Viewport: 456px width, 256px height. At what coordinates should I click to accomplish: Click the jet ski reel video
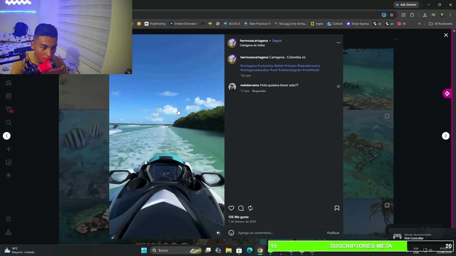167,137
